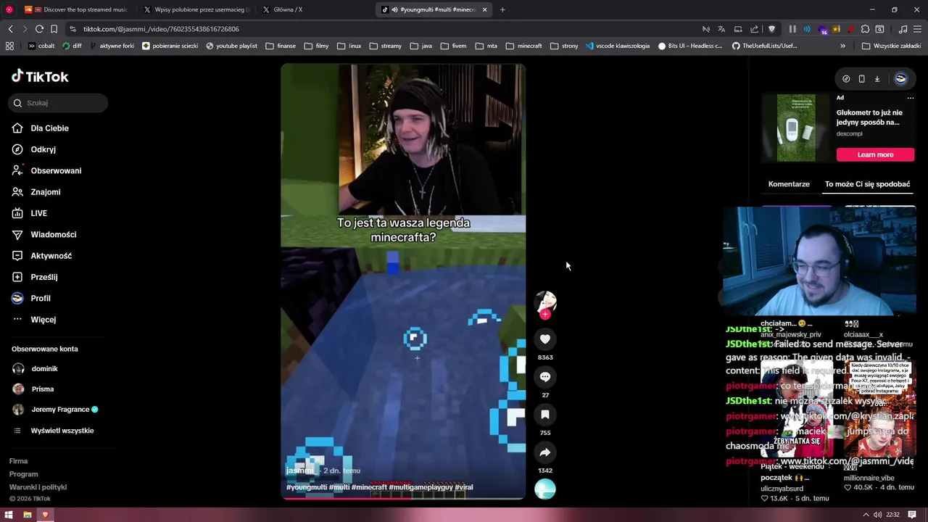The width and height of the screenshot is (928, 522).
Task: Open the ad options three-dot menu
Action: (x=911, y=98)
